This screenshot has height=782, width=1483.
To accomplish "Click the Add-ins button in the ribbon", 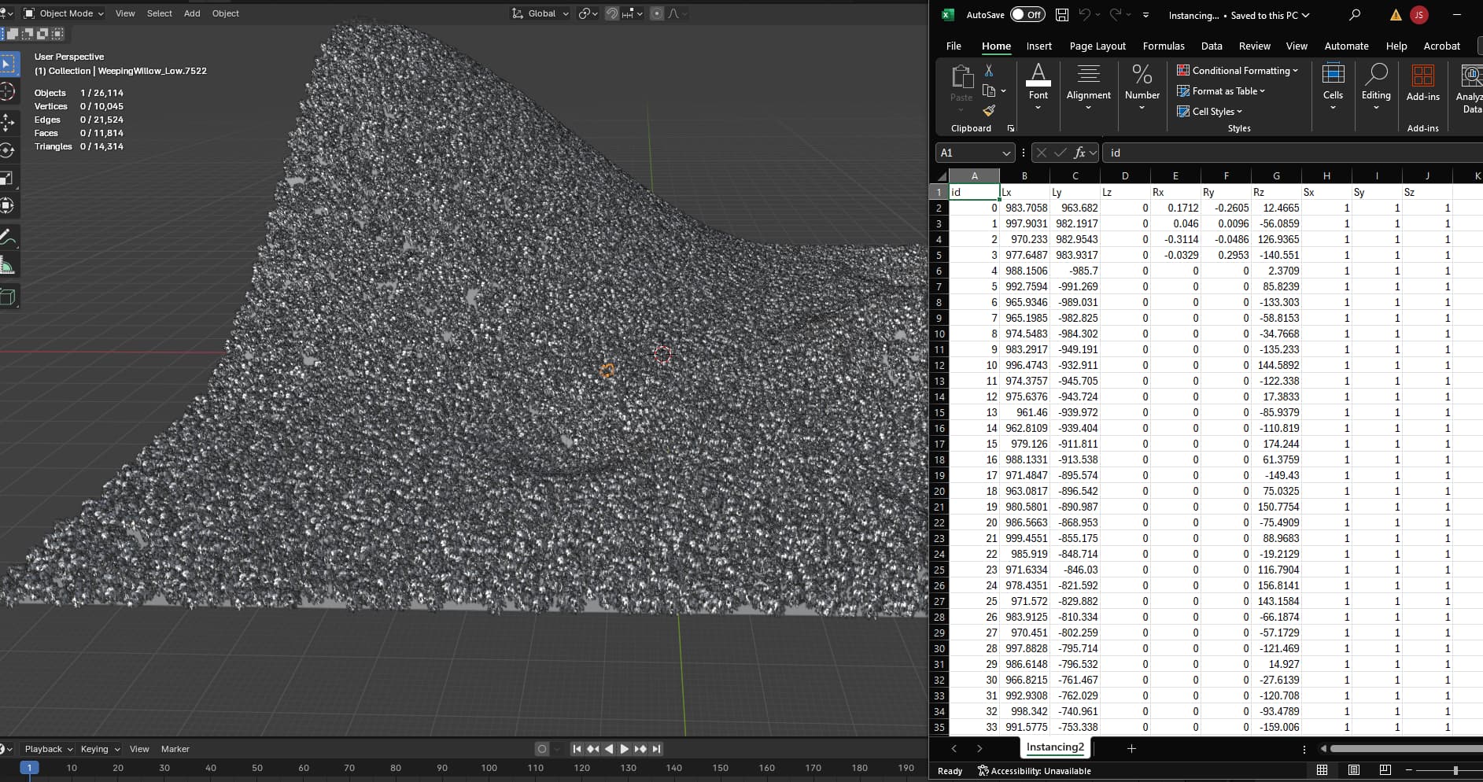I will (x=1422, y=83).
